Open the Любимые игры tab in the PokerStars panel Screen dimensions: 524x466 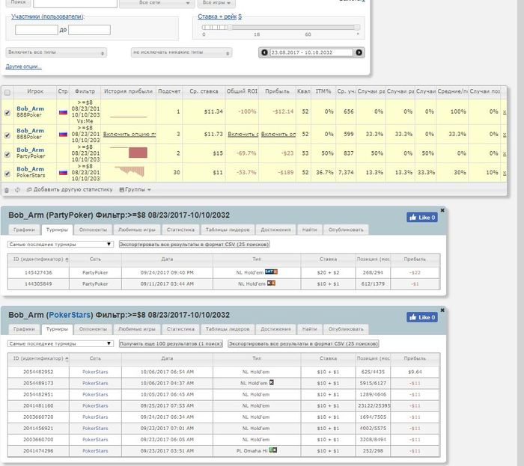click(137, 329)
